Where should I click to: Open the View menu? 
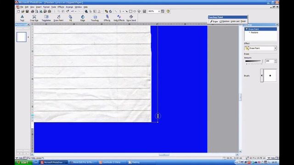[x=32, y=7]
